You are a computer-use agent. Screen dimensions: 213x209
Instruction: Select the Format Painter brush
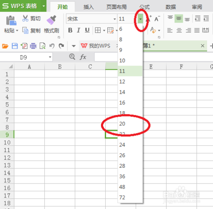pyautogui.click(x=51, y=20)
